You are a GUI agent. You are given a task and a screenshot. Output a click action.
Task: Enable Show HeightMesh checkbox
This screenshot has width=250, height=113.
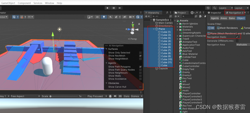click(140, 59)
